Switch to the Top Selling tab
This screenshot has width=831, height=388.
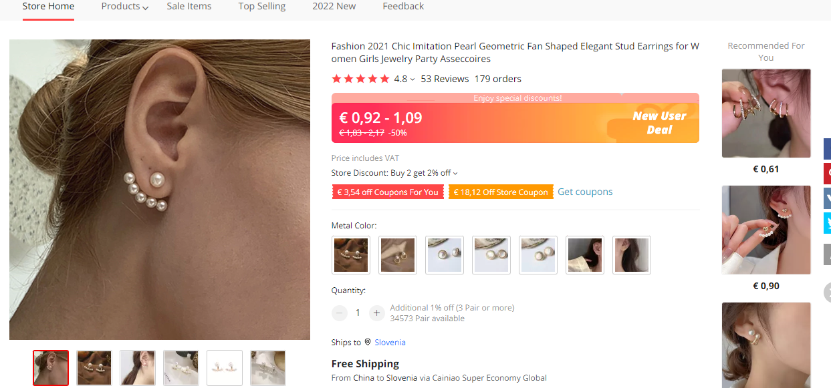262,7
